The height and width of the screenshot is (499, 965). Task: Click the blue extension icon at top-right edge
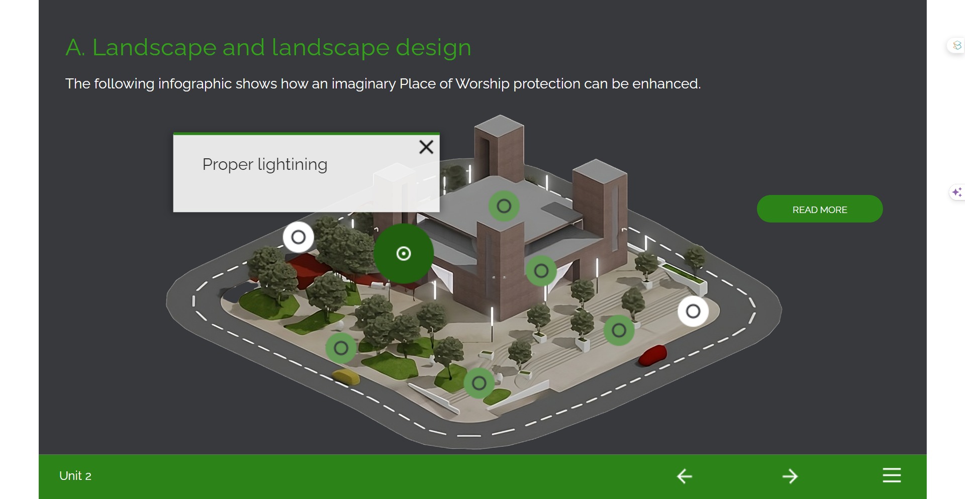[x=957, y=46]
